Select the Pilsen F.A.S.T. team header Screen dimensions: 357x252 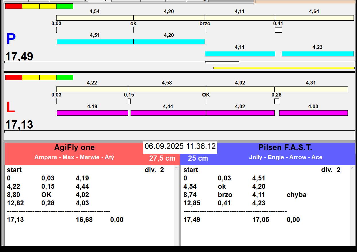point(285,148)
